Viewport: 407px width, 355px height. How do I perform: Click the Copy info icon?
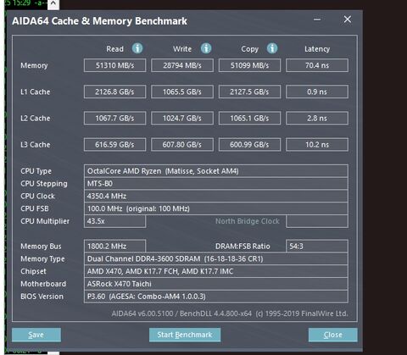272,48
